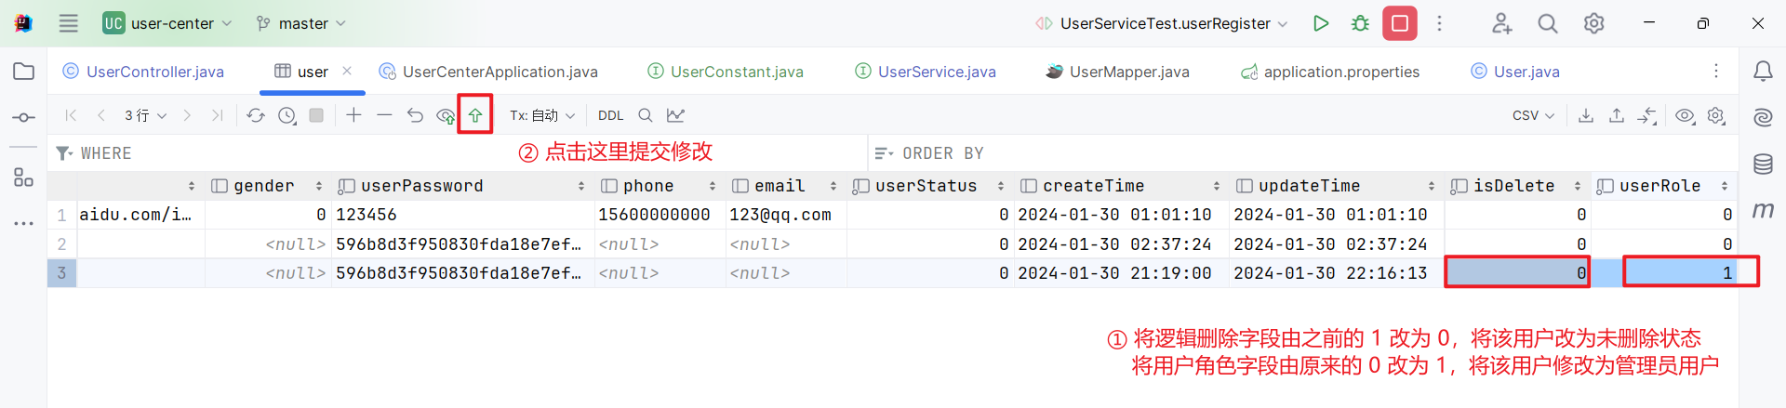Open the Database tool window icon

[x=1763, y=165]
